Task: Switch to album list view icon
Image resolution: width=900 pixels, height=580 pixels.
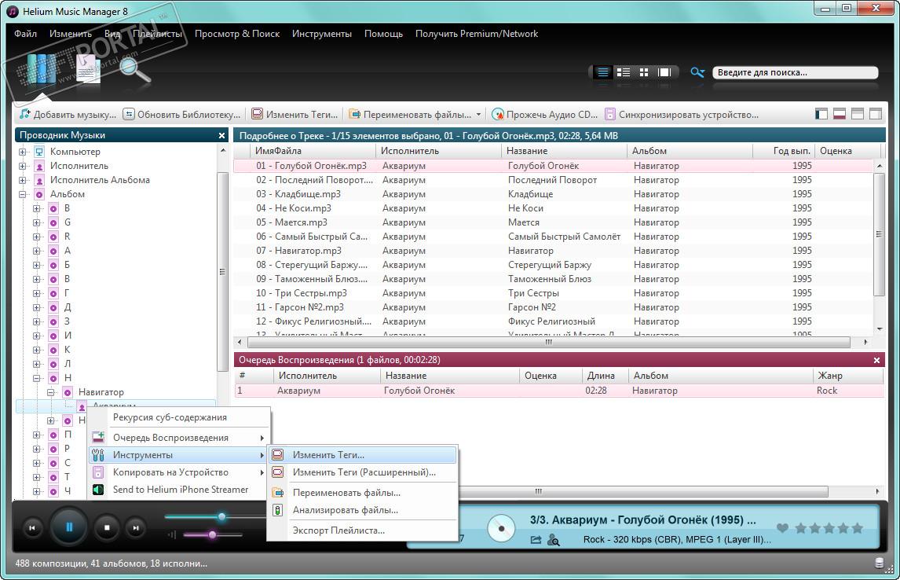Action: tap(624, 72)
